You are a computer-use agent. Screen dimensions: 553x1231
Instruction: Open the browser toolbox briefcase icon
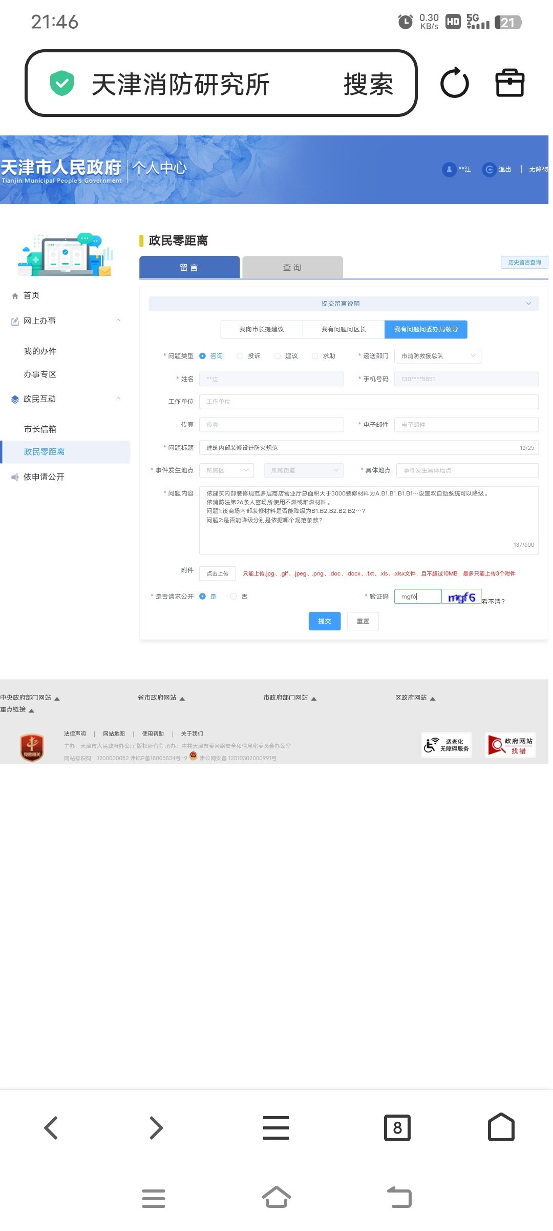[x=509, y=83]
